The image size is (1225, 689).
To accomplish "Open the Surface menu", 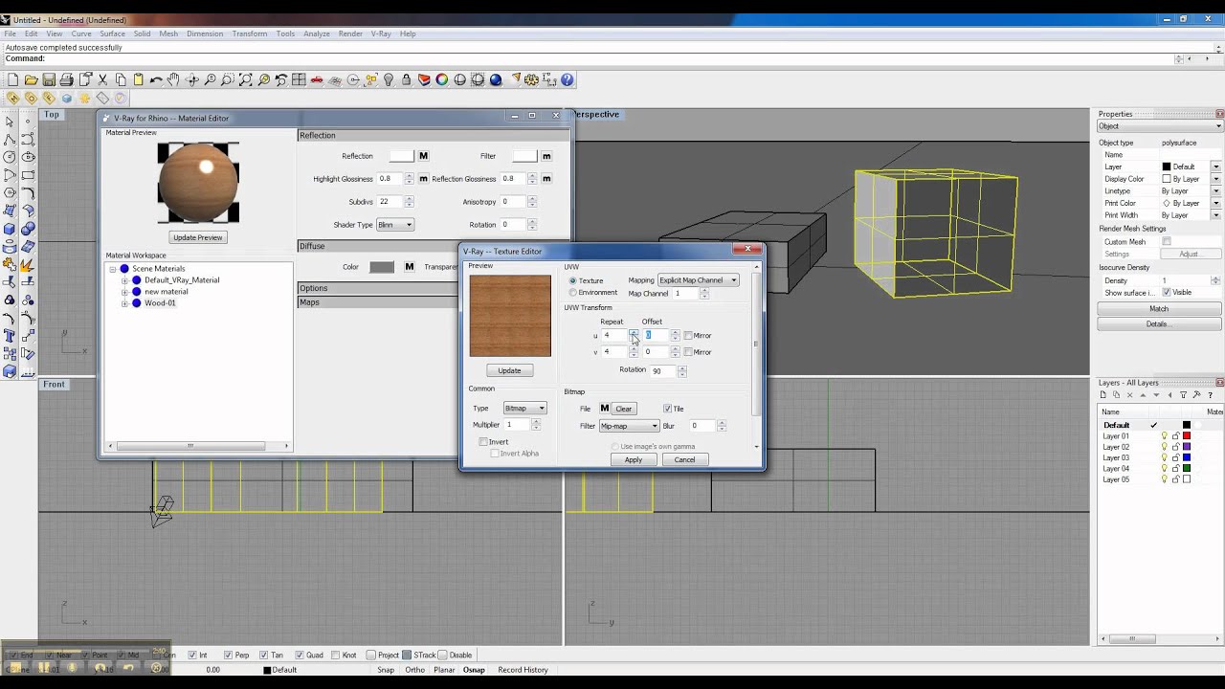I will tap(112, 33).
